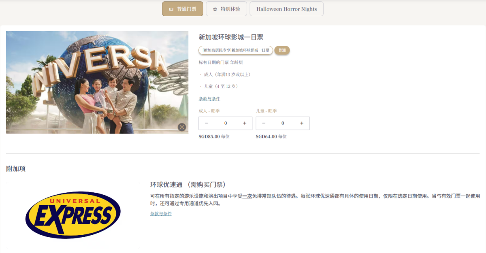The image size is (486, 253).
Task: Select the [新加坡居民专享] ticket tag
Action: pos(236,50)
